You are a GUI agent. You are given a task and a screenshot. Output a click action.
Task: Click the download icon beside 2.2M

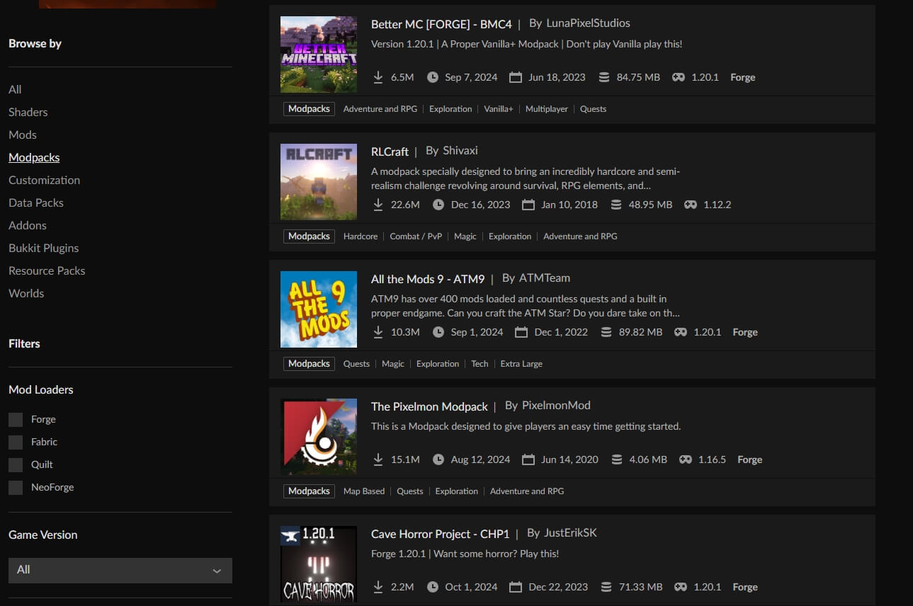click(x=378, y=587)
